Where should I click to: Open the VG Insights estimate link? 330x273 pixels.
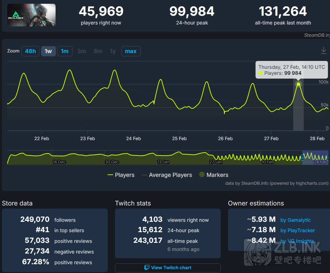click(x=297, y=241)
